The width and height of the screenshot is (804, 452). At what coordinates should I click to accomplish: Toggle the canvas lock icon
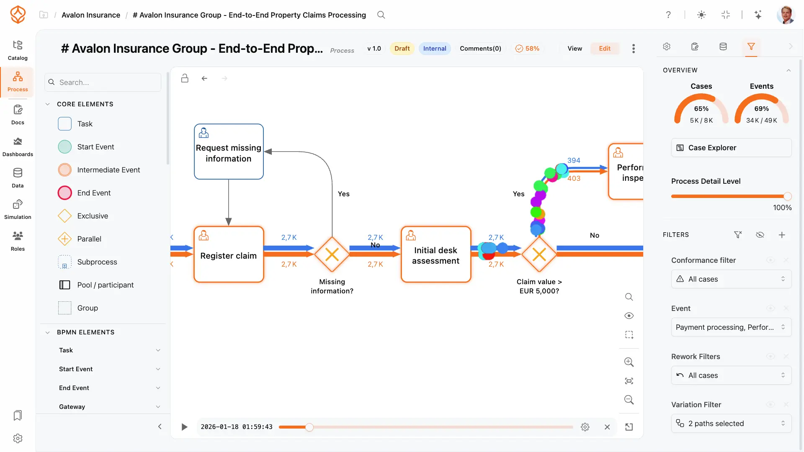(185, 78)
